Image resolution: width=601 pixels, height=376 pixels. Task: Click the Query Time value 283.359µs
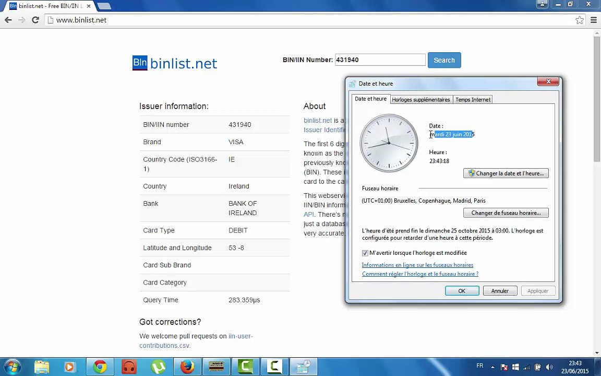244,300
